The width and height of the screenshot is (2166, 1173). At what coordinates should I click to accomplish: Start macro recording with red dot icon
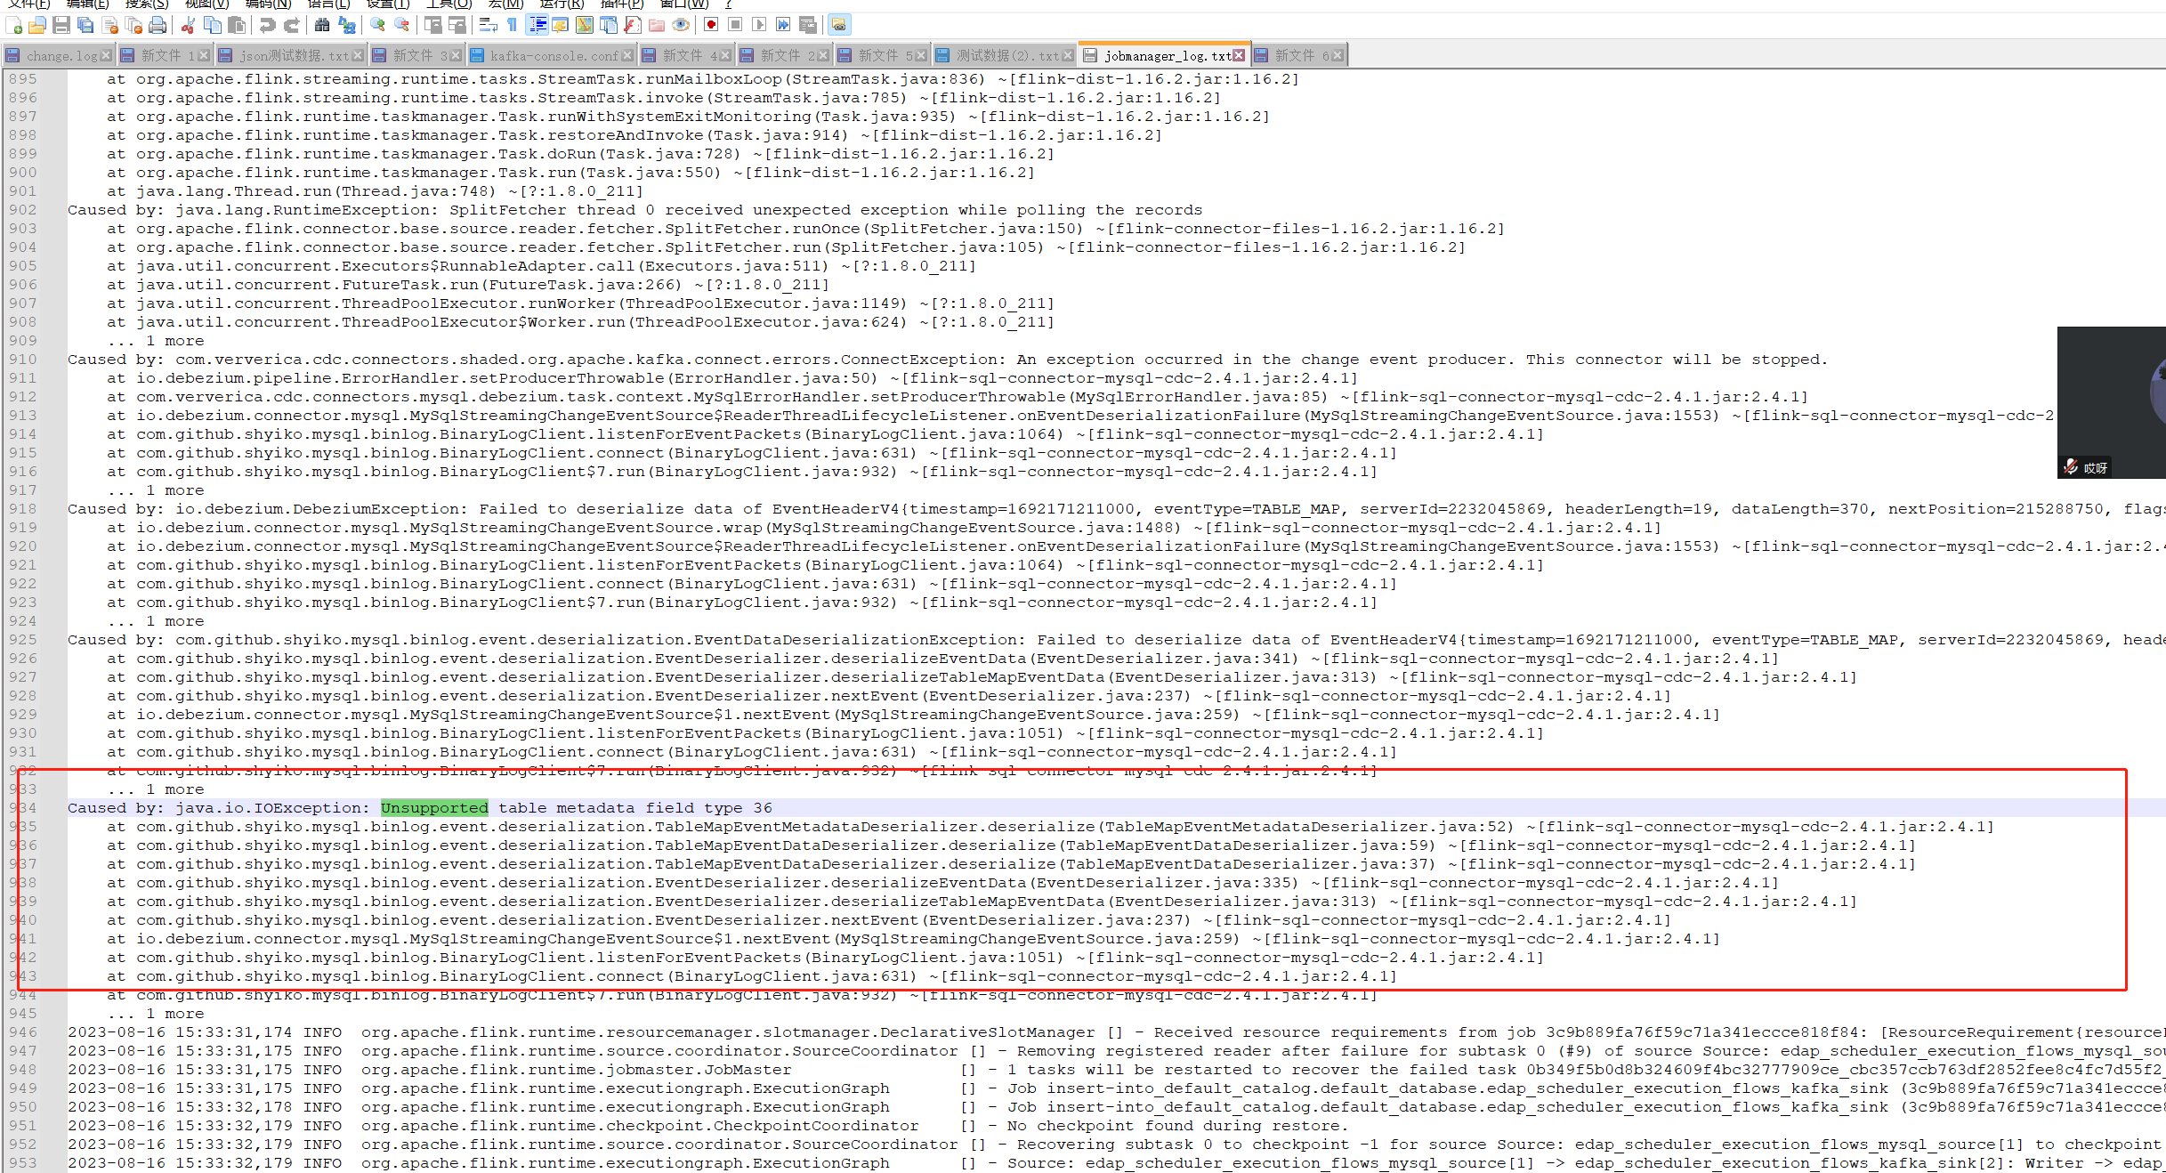pyautogui.click(x=711, y=25)
